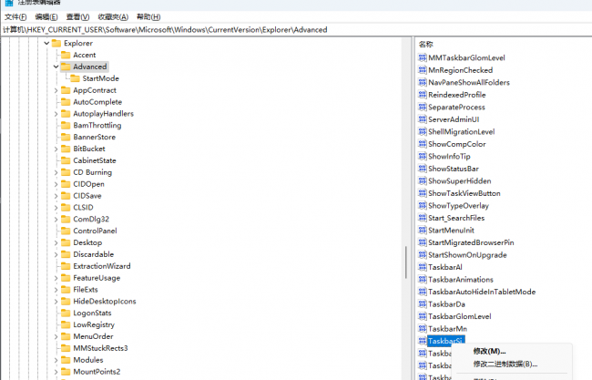Open the 编辑(E) menu
Screen dimensions: 592x380
[x=46, y=17]
